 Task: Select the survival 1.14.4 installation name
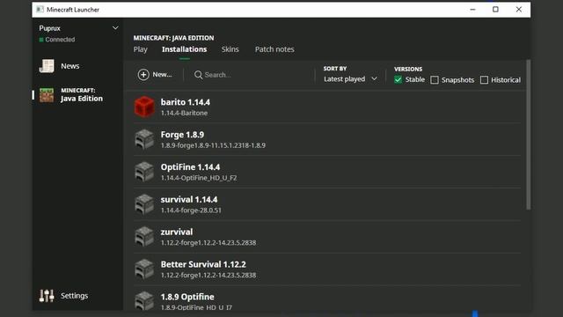click(189, 200)
